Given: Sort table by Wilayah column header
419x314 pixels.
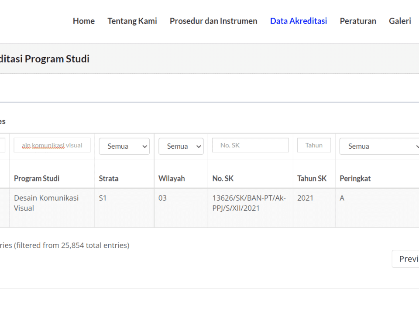Looking at the screenshot, I should (172, 178).
